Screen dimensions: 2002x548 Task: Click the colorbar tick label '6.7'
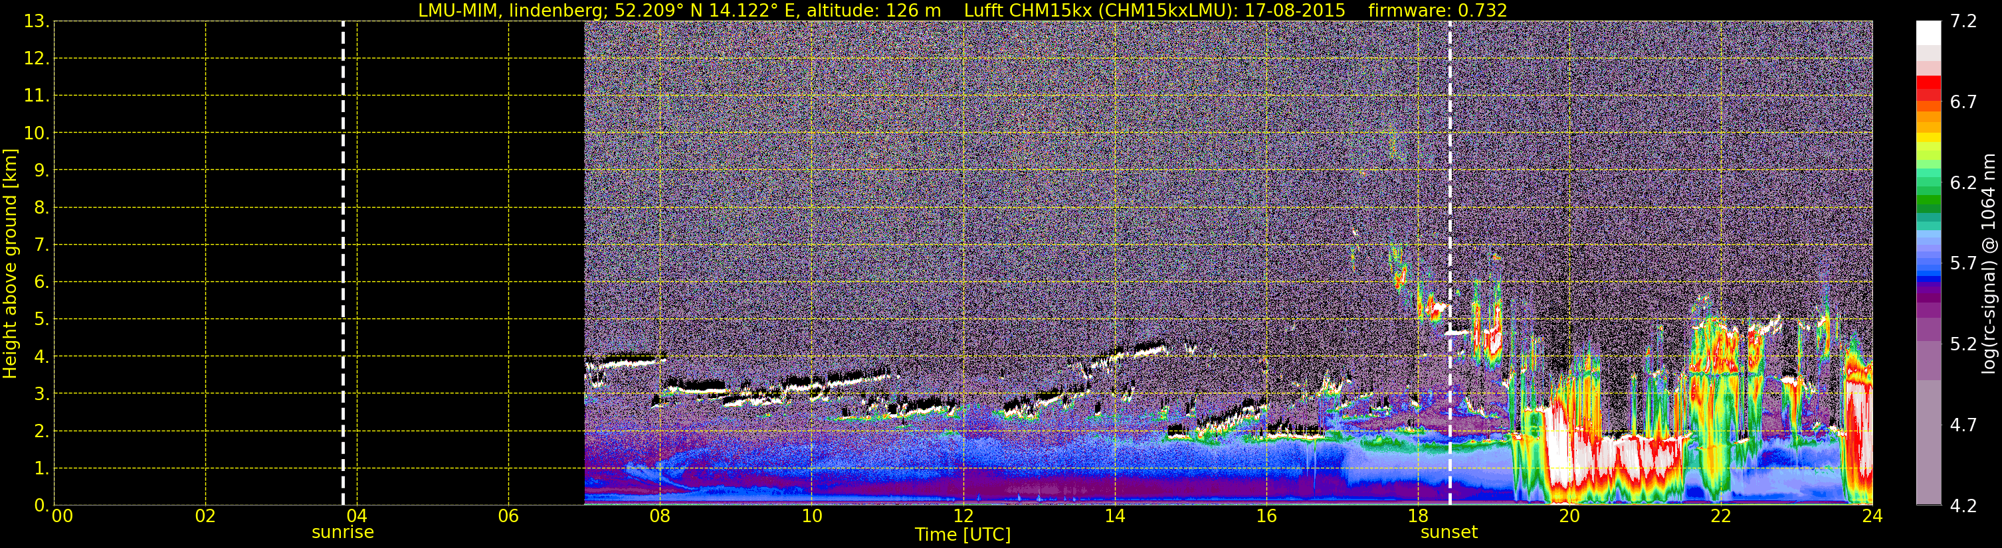[1963, 102]
